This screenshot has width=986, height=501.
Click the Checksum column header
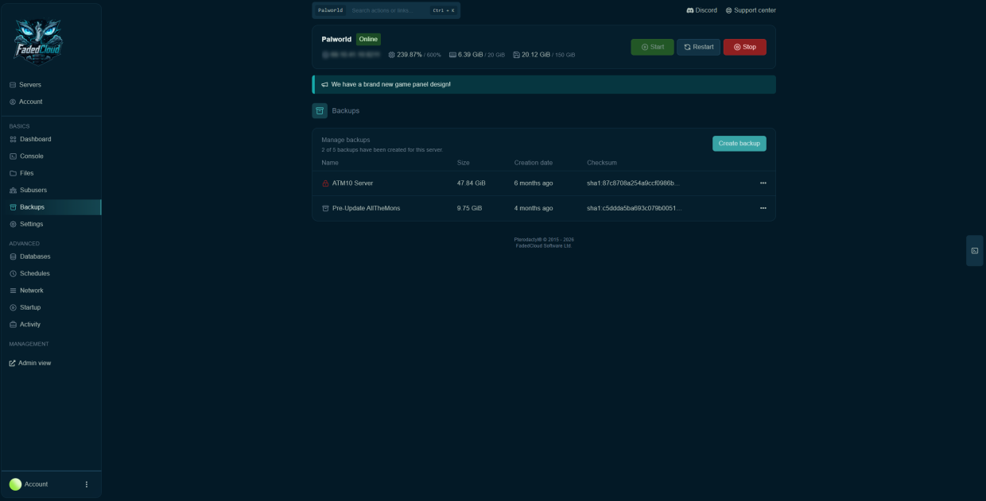(602, 163)
